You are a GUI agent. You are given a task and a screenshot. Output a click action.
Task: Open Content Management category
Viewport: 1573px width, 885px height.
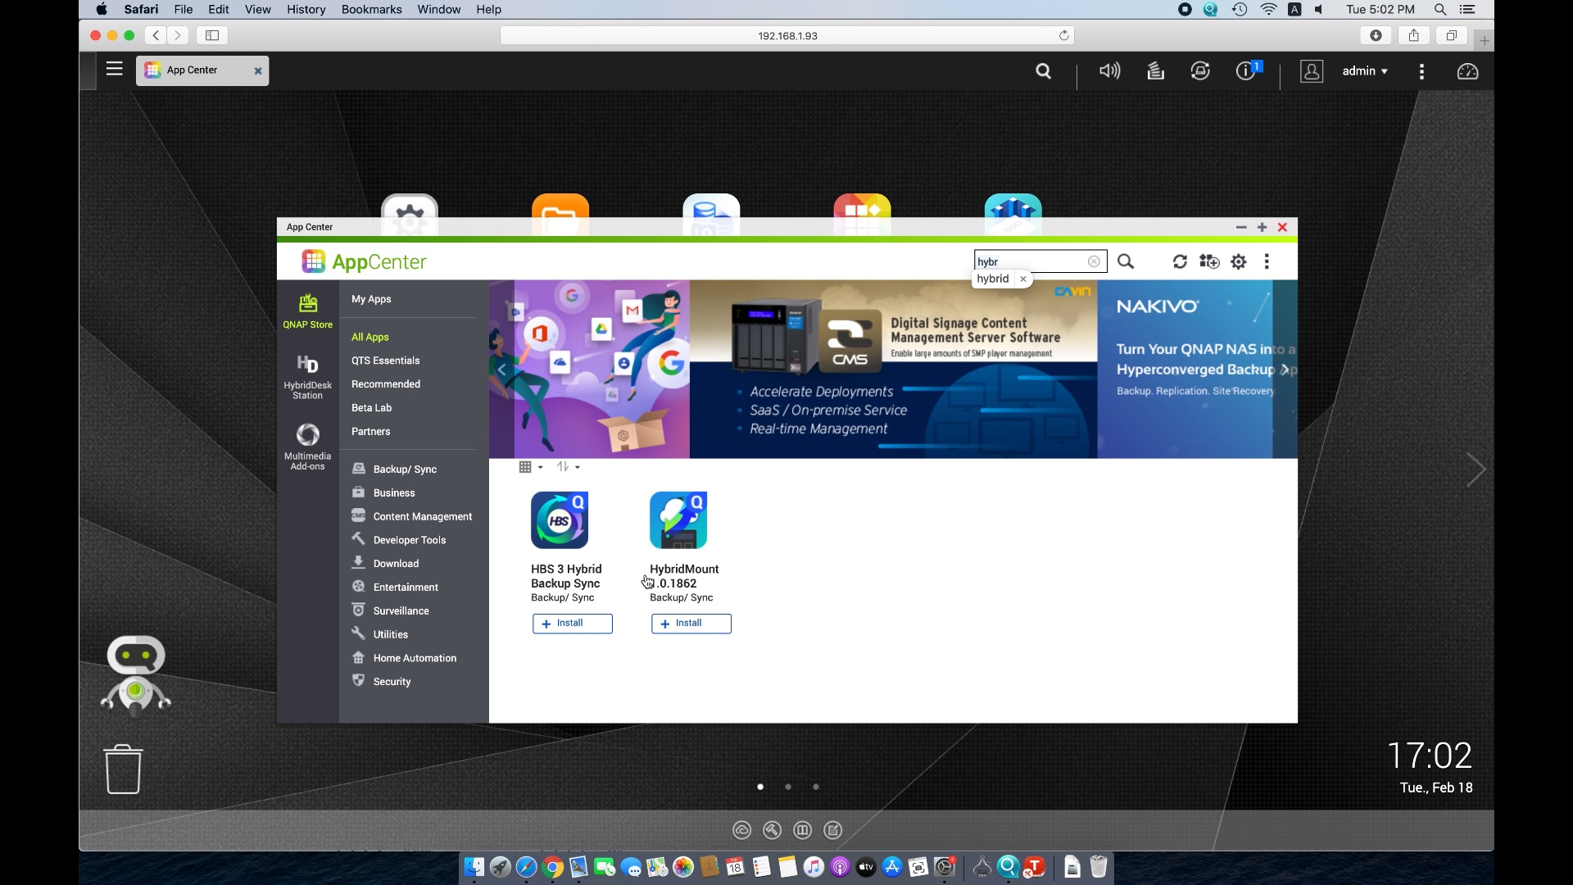click(x=412, y=516)
